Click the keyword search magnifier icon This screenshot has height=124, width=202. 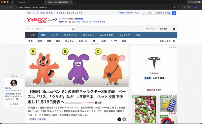[73, 29]
